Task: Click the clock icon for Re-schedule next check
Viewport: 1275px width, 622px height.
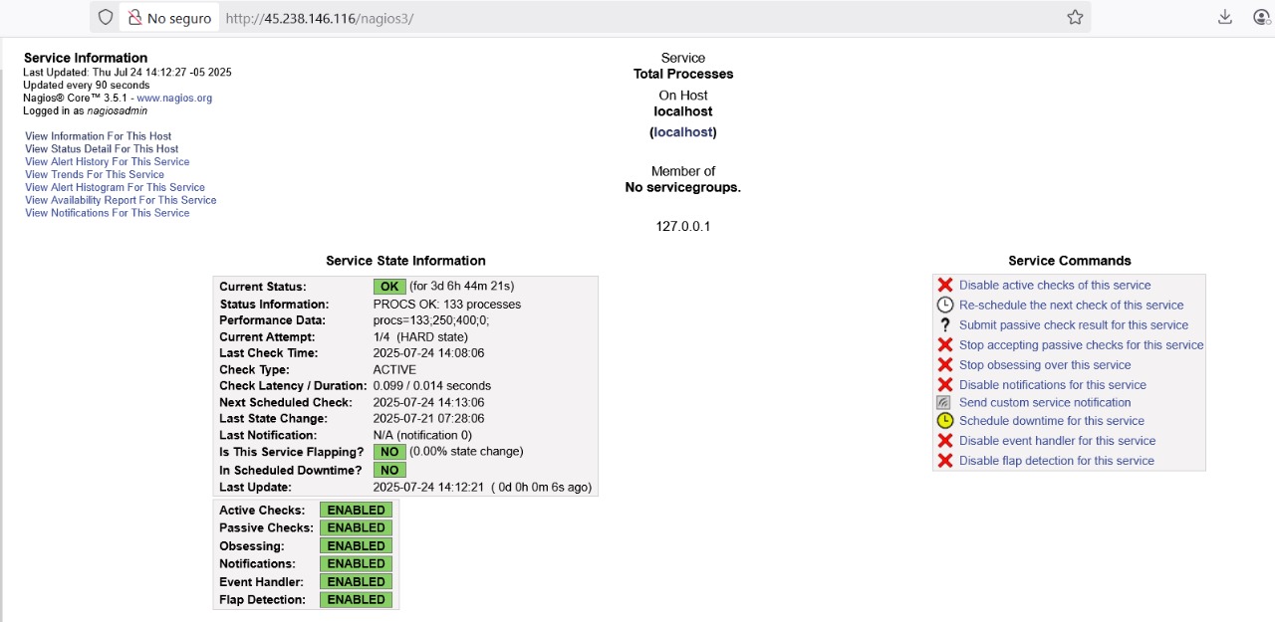Action: tap(945, 306)
